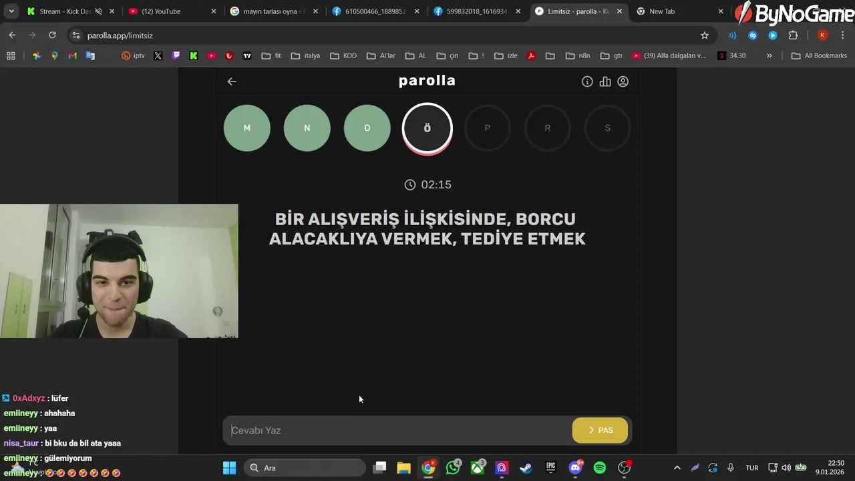Open Spotify from the taskbar
Viewport: 855px width, 481px height.
599,468
